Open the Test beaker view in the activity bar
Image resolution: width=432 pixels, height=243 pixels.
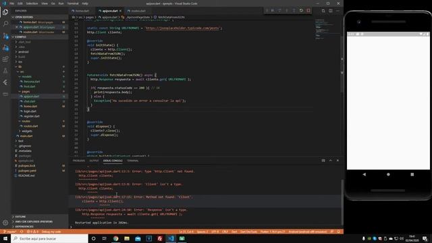click(5, 71)
